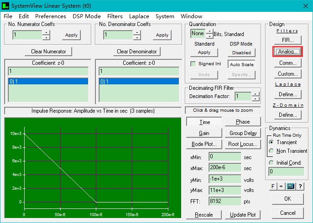This screenshot has width=313, height=223.
Task: Select denominator list item 0) 1
Action: 139,81
